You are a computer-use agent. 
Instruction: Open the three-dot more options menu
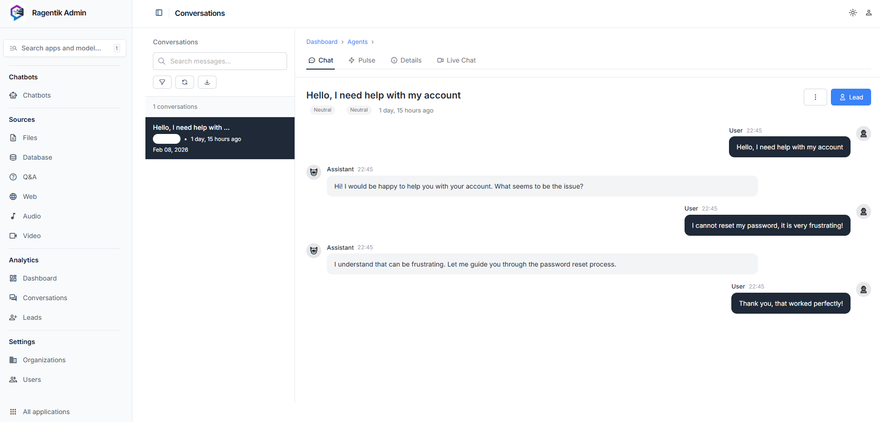[x=815, y=97]
